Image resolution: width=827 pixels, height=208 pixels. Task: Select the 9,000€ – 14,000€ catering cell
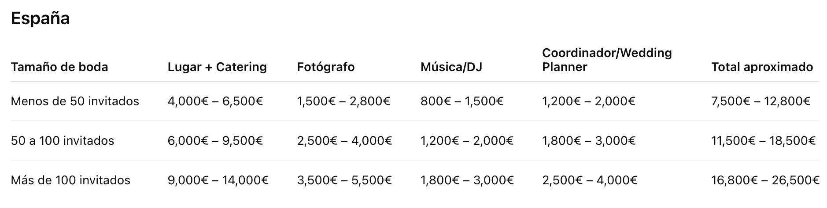pos(218,180)
